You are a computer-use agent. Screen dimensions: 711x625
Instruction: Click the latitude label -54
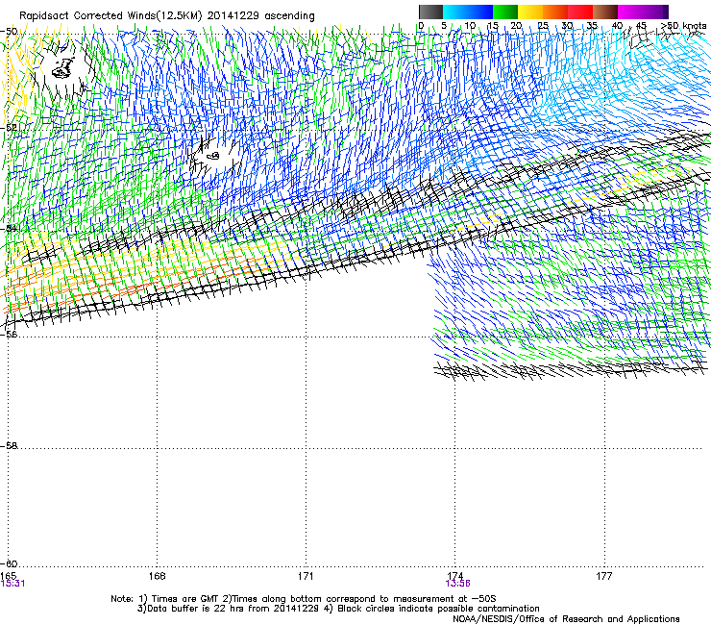pyautogui.click(x=9, y=228)
